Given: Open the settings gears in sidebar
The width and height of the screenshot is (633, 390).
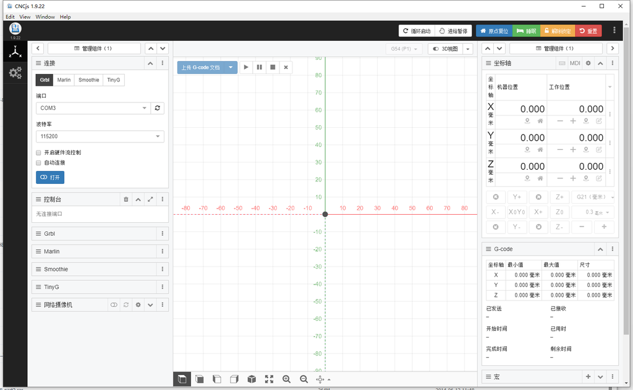Looking at the screenshot, I should tap(15, 73).
